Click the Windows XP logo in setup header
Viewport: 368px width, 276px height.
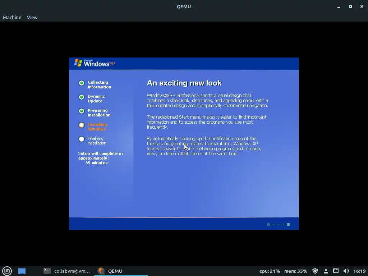tap(95, 63)
